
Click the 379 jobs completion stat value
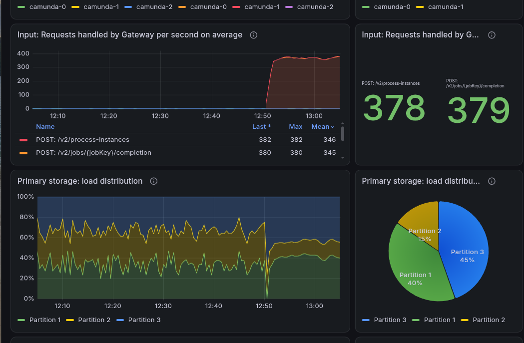[x=478, y=110]
